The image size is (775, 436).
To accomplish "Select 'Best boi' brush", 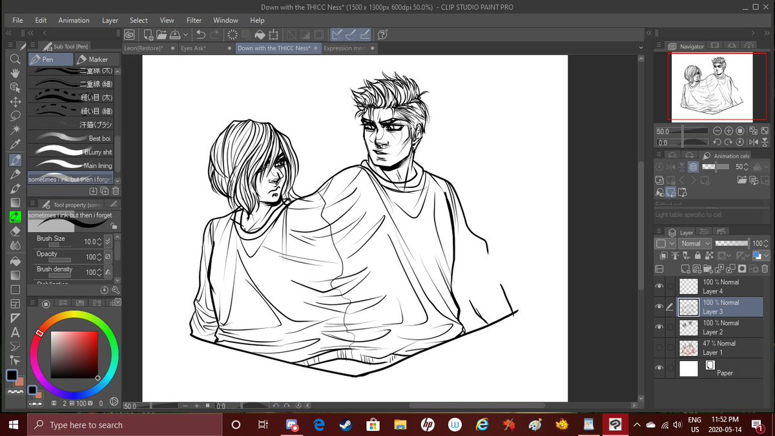I will (x=71, y=138).
